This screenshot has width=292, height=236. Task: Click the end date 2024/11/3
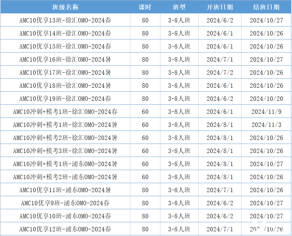[266, 125]
